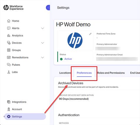Image resolution: width=140 pixels, height=125 pixels.
Task: Click the Alerts speech-bubble icon
Action: pos(9,28)
